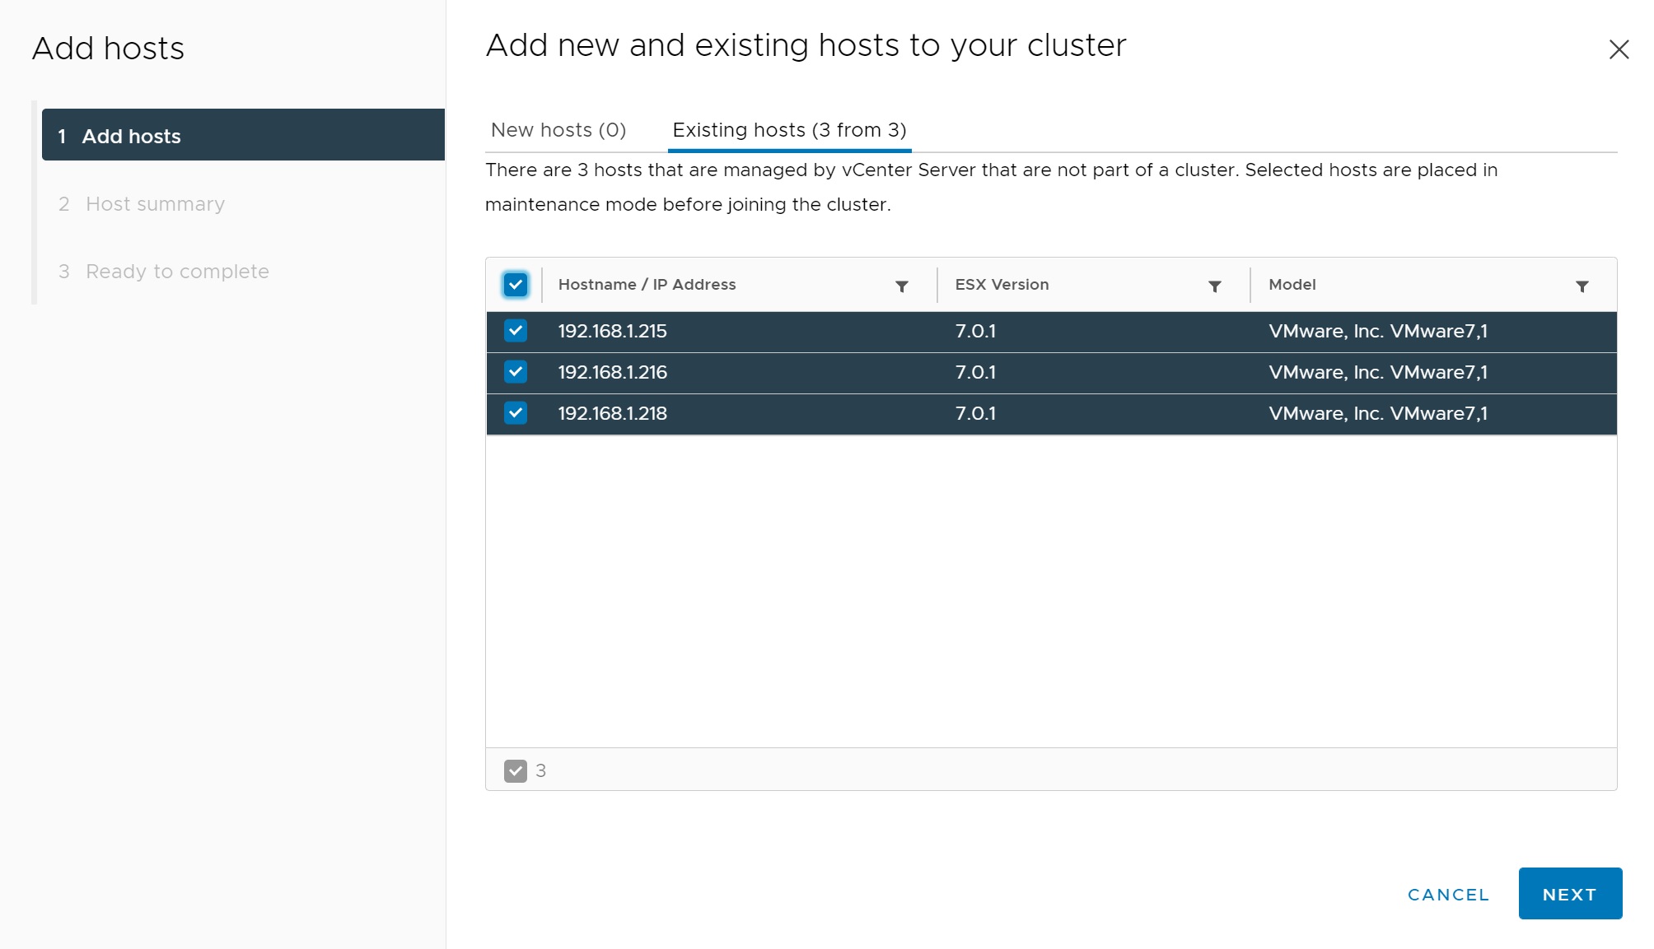Open the Model column filter icon
The height and width of the screenshot is (949, 1654).
click(1582, 286)
